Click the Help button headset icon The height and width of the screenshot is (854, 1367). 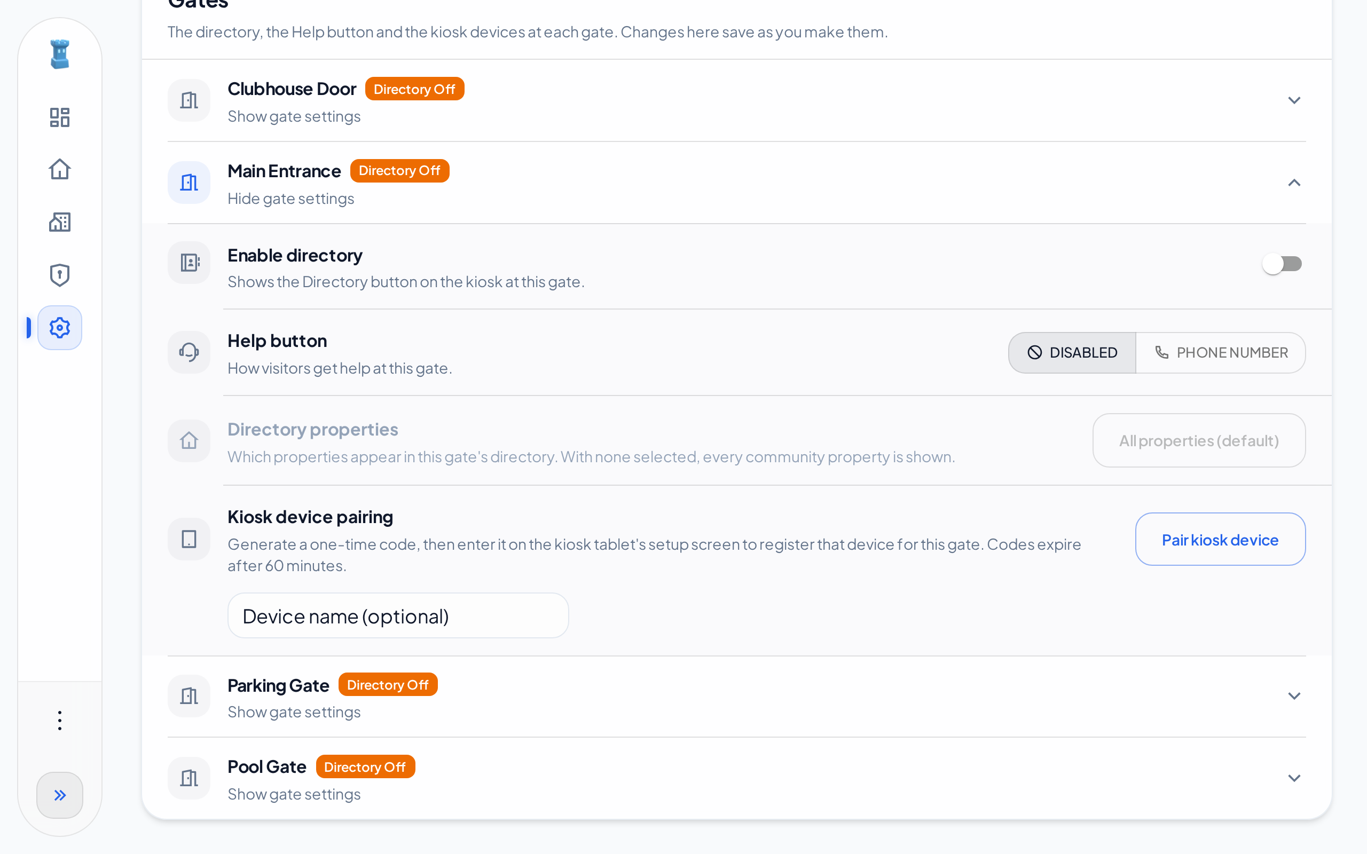tap(189, 352)
